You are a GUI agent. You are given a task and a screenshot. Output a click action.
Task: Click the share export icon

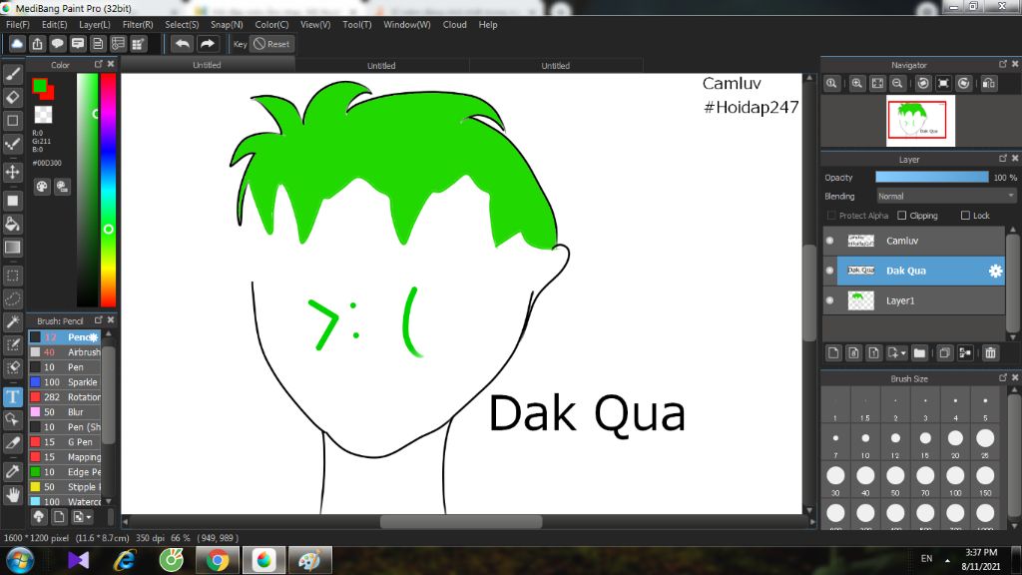tap(37, 44)
